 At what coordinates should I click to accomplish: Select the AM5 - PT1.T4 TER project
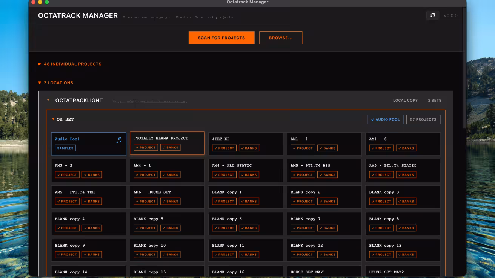click(x=89, y=197)
